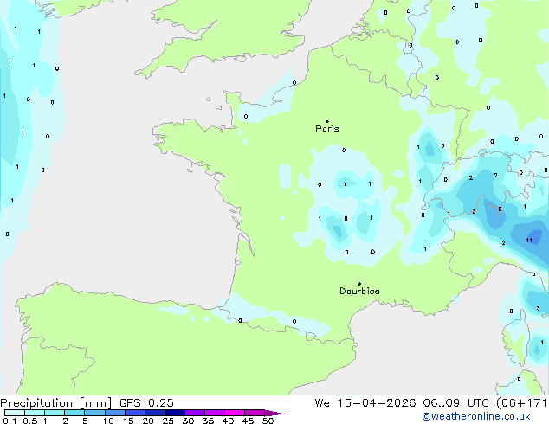The height and width of the screenshot is (424, 549).
Task: Click the 40–45 mm magenta legend swatch
Action: pyautogui.click(x=235, y=413)
